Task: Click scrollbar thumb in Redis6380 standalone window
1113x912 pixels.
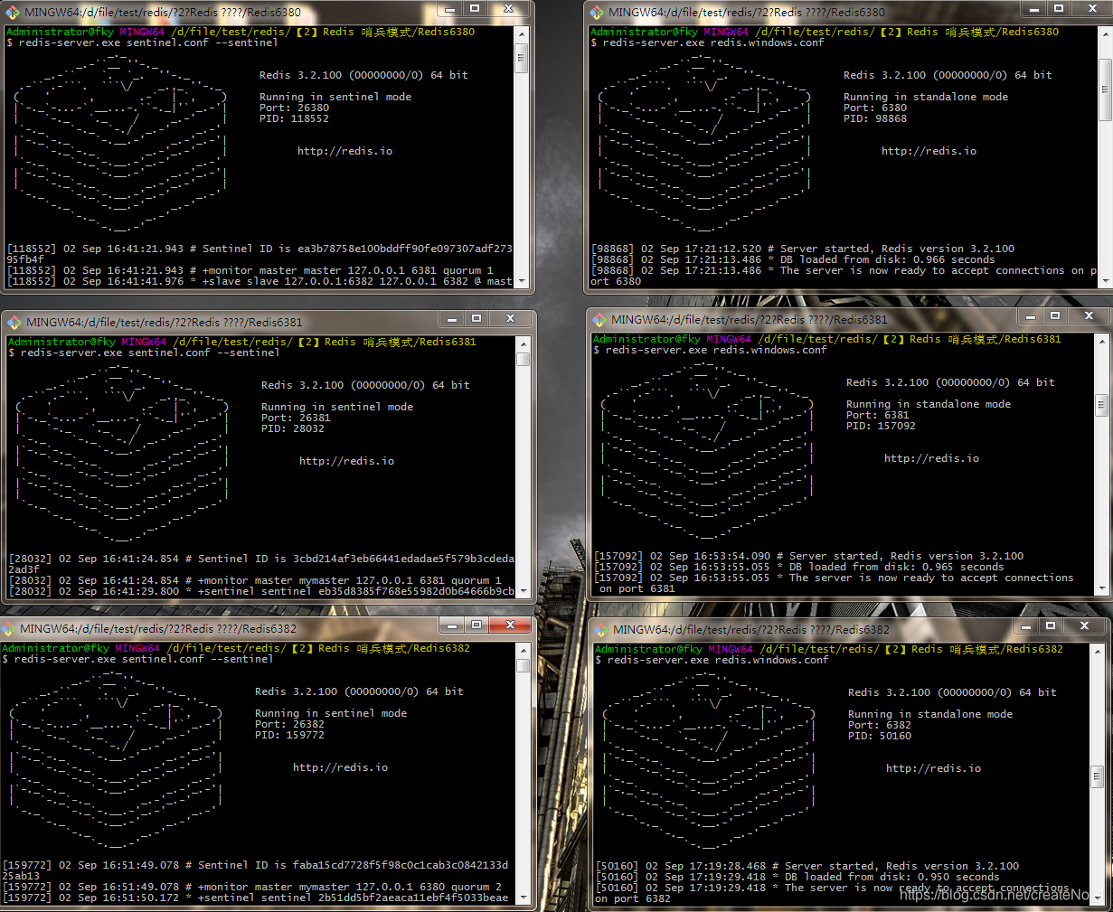Action: coord(1106,89)
